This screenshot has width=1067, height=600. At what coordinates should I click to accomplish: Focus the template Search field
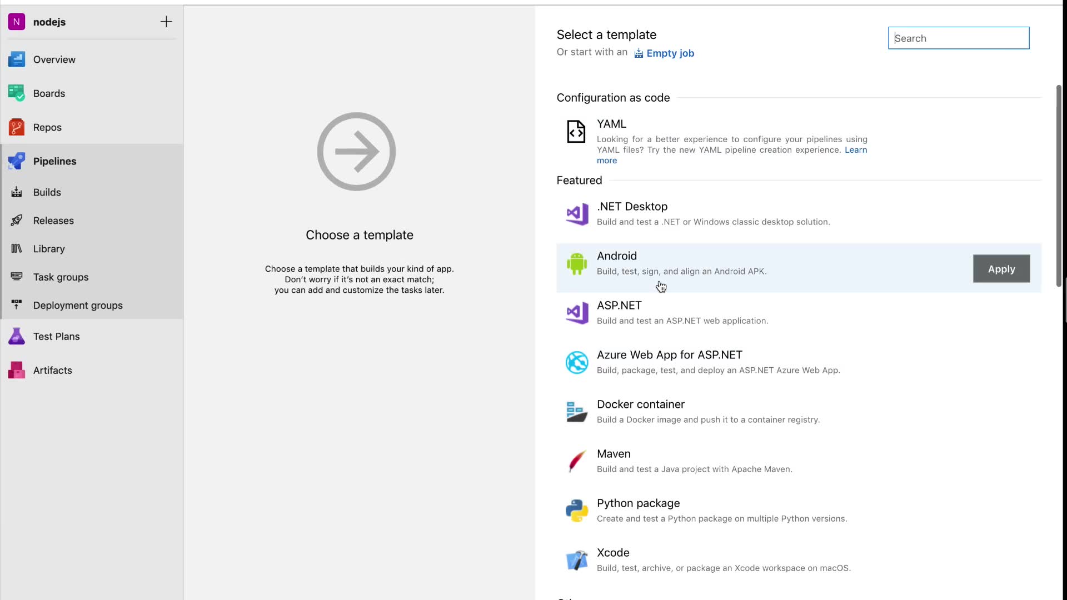tap(958, 38)
